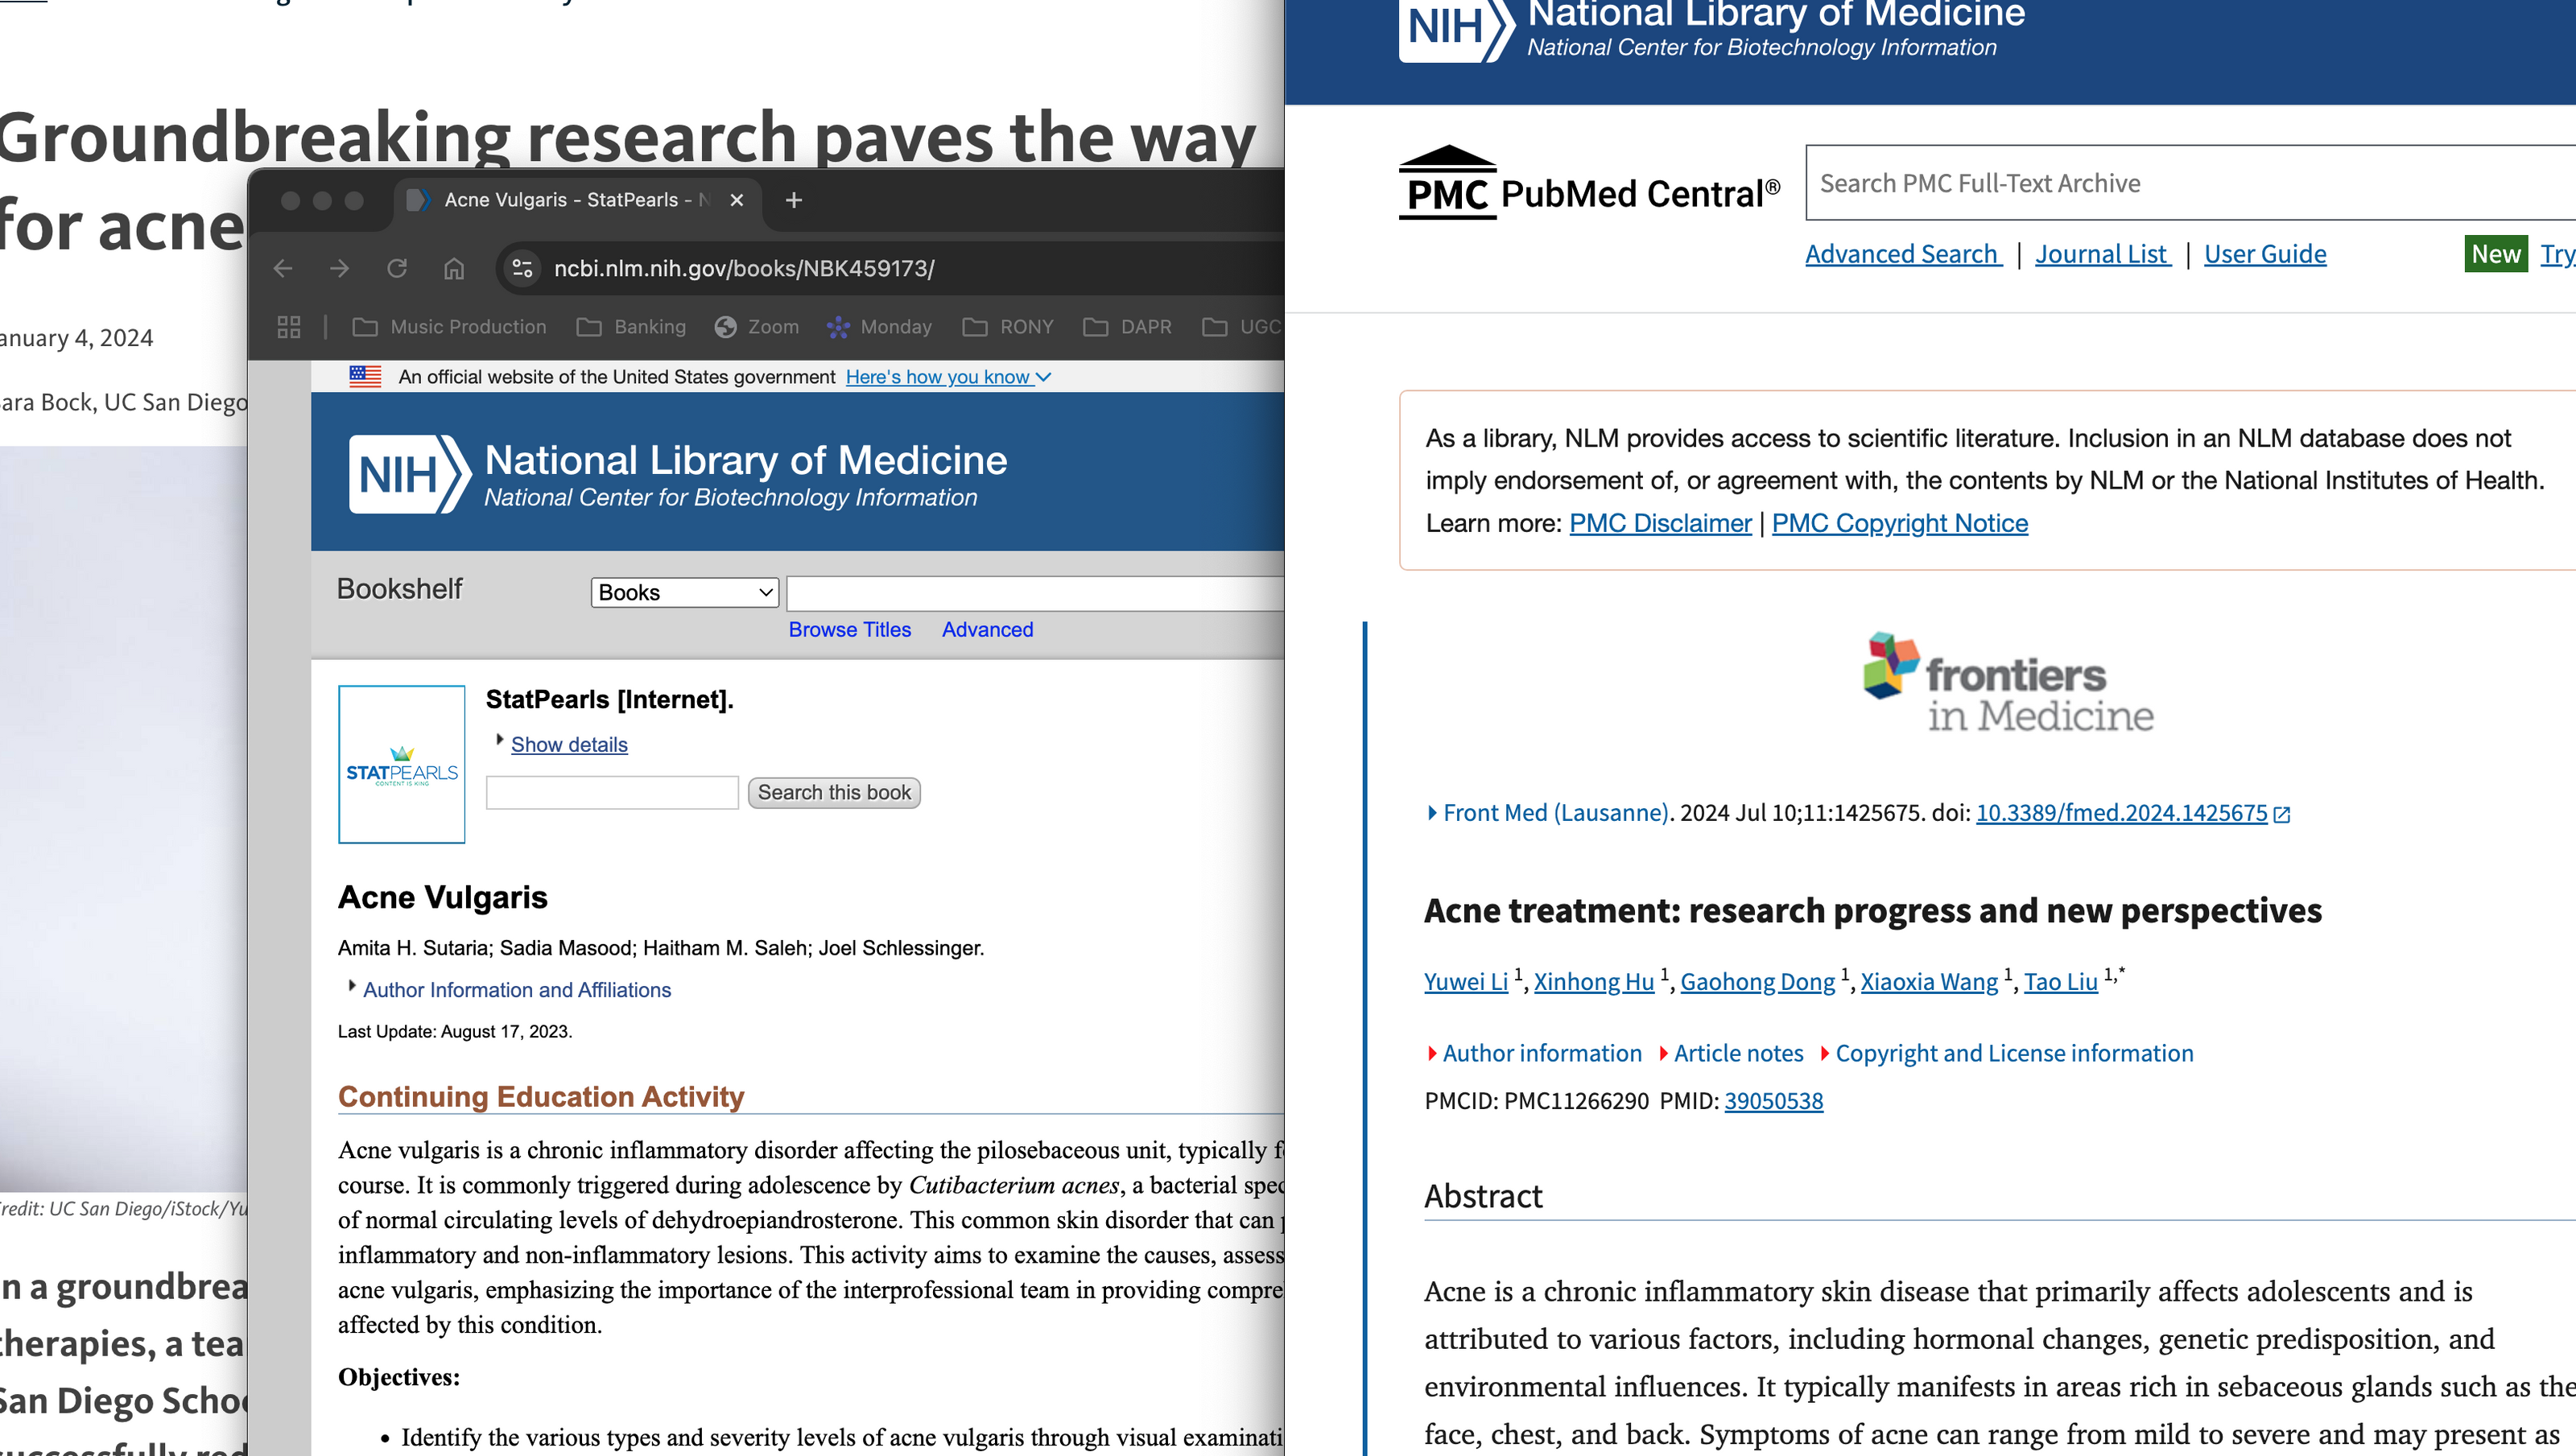The width and height of the screenshot is (2576, 1456).
Task: Click Continuing Education Activity heading
Action: [x=541, y=1097]
